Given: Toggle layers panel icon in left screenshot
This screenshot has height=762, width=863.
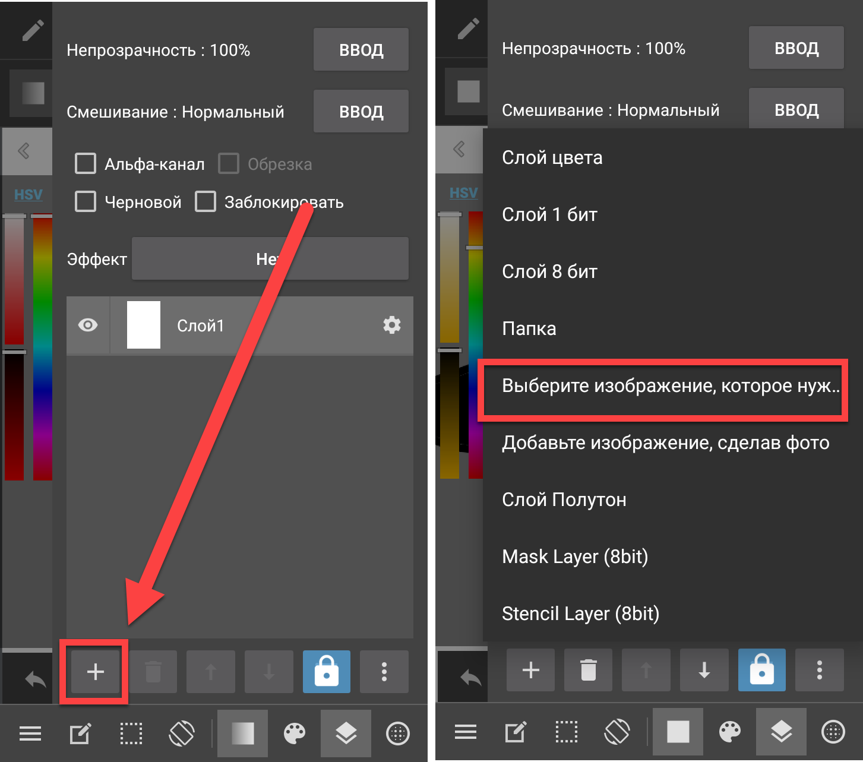Looking at the screenshot, I should 346,734.
